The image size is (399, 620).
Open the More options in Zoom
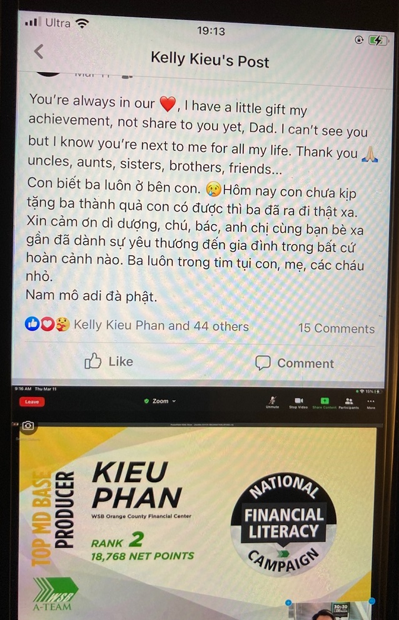(371, 403)
